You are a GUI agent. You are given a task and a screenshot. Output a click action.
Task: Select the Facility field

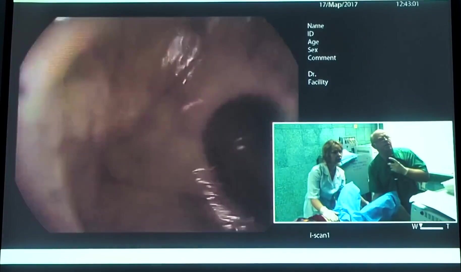pyautogui.click(x=318, y=82)
